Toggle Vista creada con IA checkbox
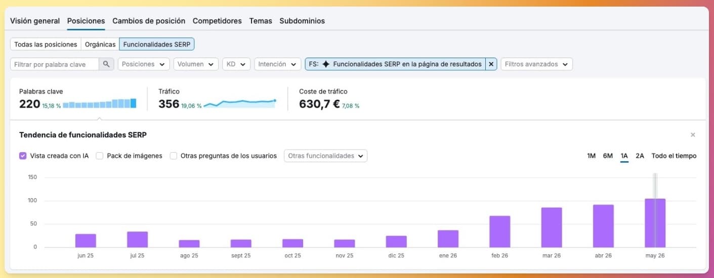The image size is (714, 278). [x=23, y=156]
